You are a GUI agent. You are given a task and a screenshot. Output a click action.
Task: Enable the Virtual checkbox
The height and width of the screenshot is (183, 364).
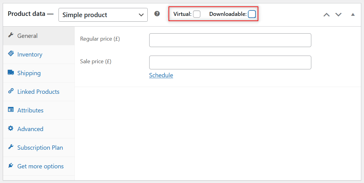[197, 14]
